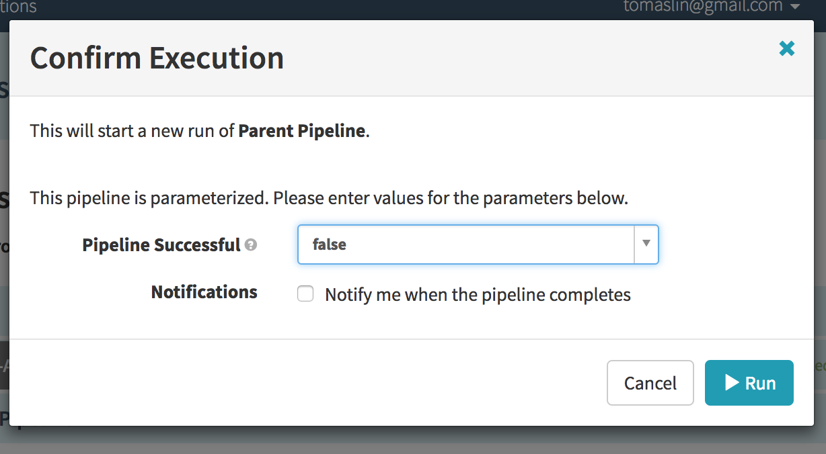Click the sentence This will start a new run
This screenshot has height=454, width=826.
coord(200,130)
